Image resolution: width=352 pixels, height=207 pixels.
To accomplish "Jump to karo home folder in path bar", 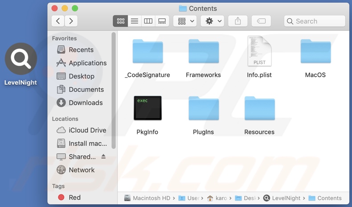I will (217, 198).
